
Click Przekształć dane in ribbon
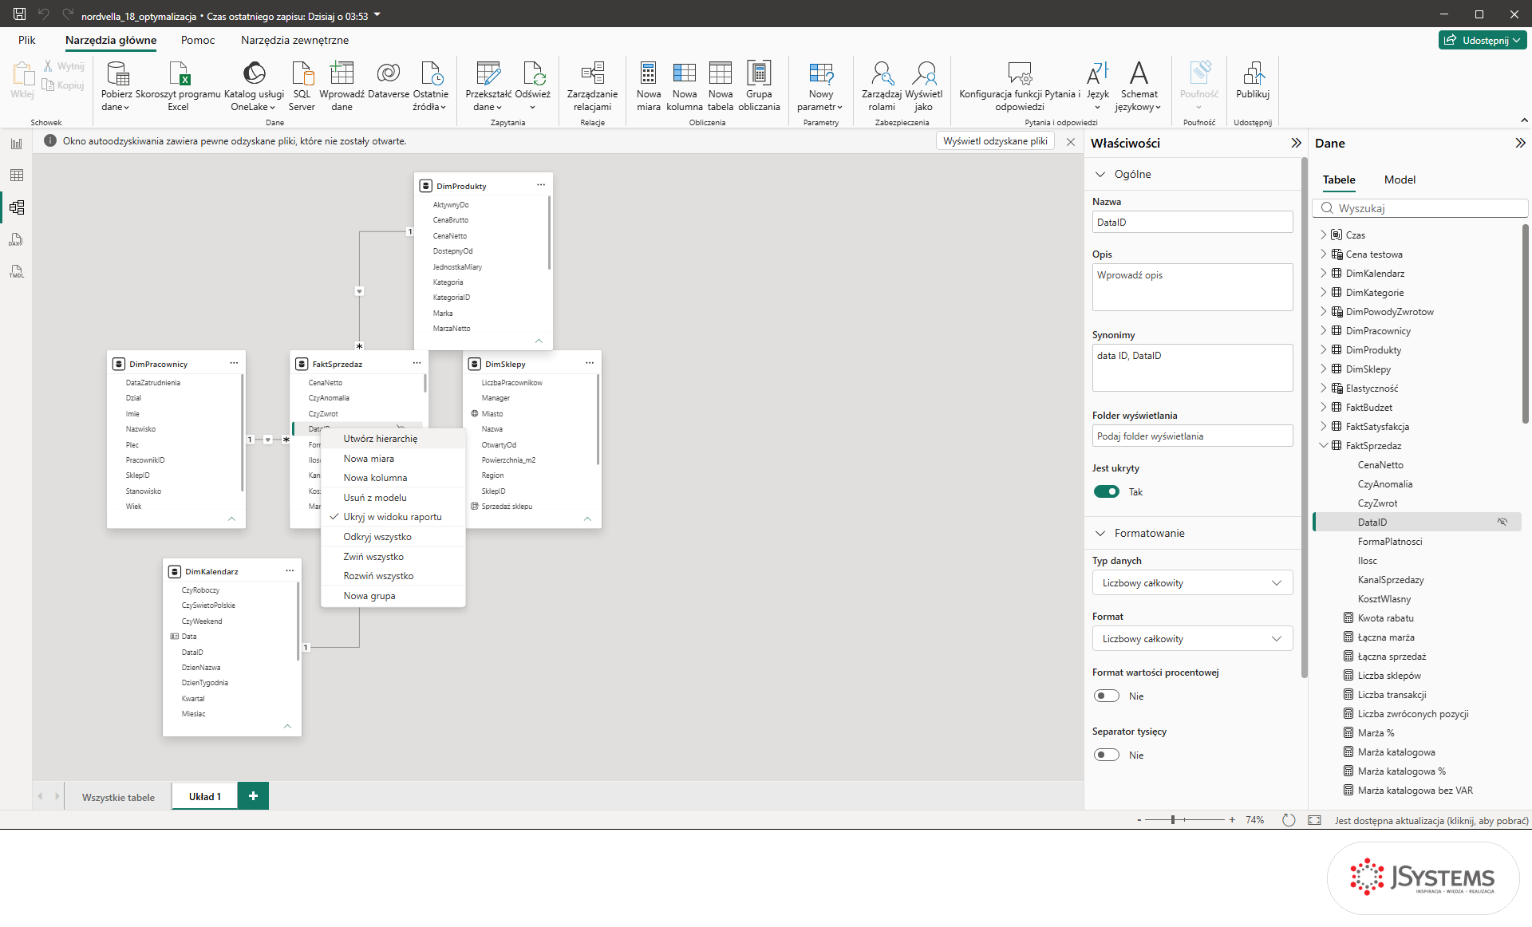coord(488,86)
